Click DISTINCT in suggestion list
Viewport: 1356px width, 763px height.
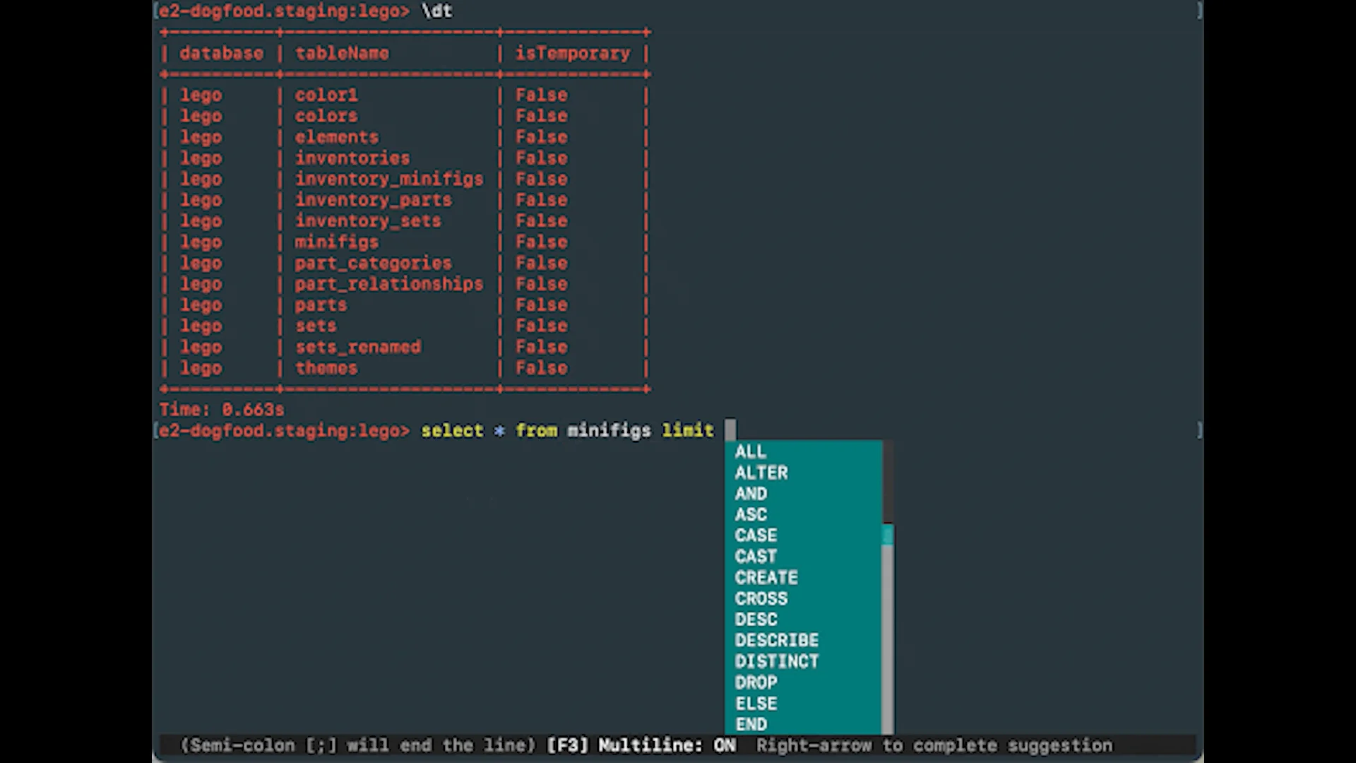click(x=776, y=661)
